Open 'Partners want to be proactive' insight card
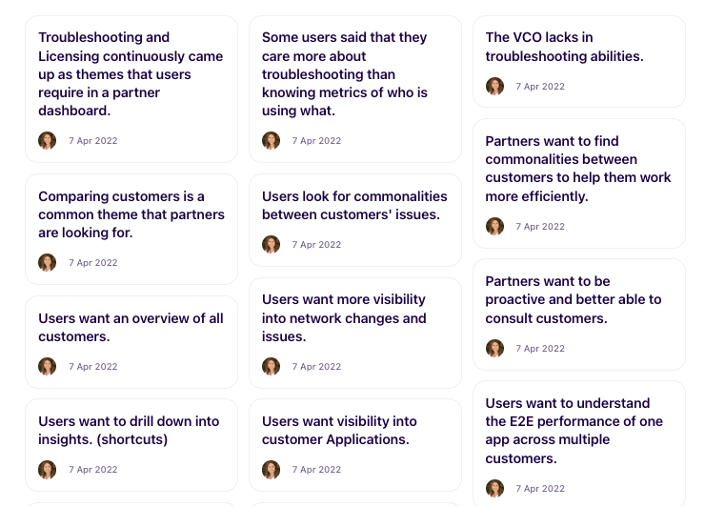 [x=579, y=314]
